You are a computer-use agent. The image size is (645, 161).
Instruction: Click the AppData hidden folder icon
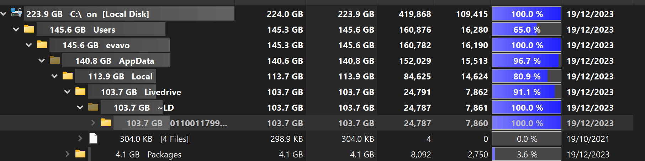pyautogui.click(x=55, y=60)
